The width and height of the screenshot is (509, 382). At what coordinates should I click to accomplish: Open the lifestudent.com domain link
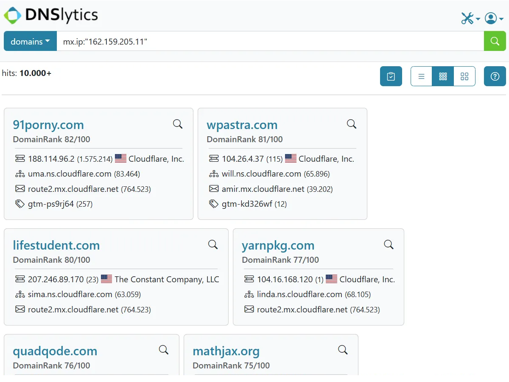click(x=56, y=245)
